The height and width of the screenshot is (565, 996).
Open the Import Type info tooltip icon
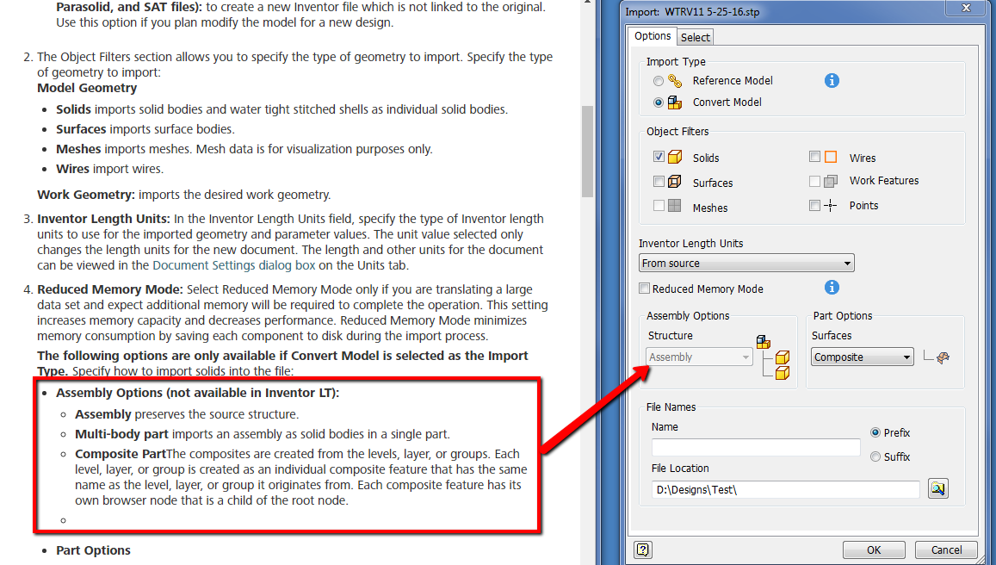pos(831,80)
